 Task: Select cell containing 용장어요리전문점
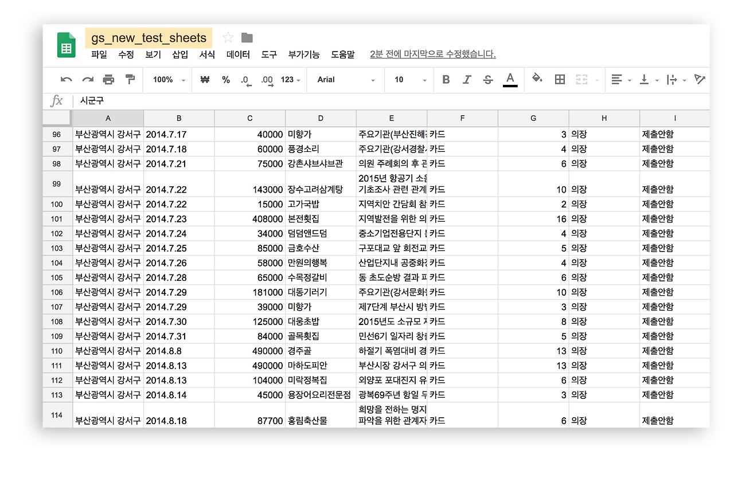321,395
